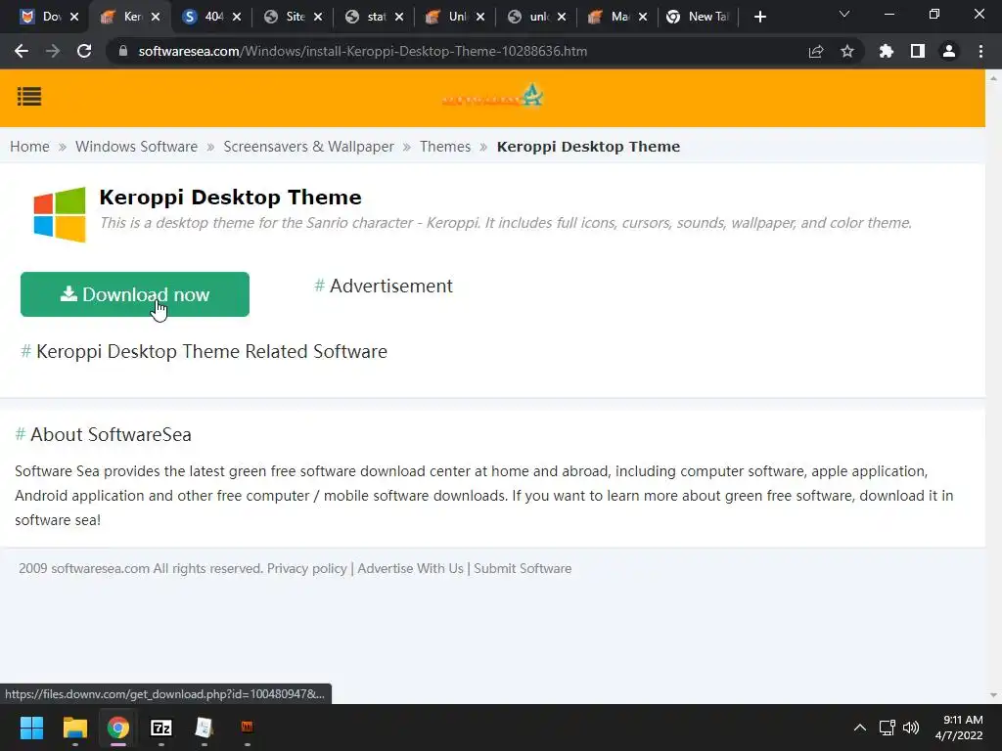The height and width of the screenshot is (751, 1002).
Task: Open the Advertise With Us link
Action: [410, 568]
